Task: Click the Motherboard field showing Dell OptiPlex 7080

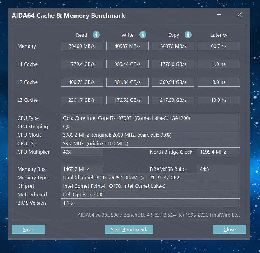Action: pyautogui.click(x=150, y=194)
